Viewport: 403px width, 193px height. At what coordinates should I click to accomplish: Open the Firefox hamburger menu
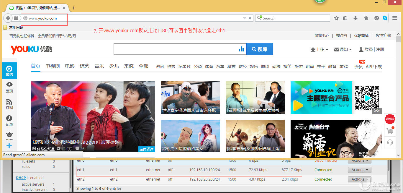[x=395, y=18]
